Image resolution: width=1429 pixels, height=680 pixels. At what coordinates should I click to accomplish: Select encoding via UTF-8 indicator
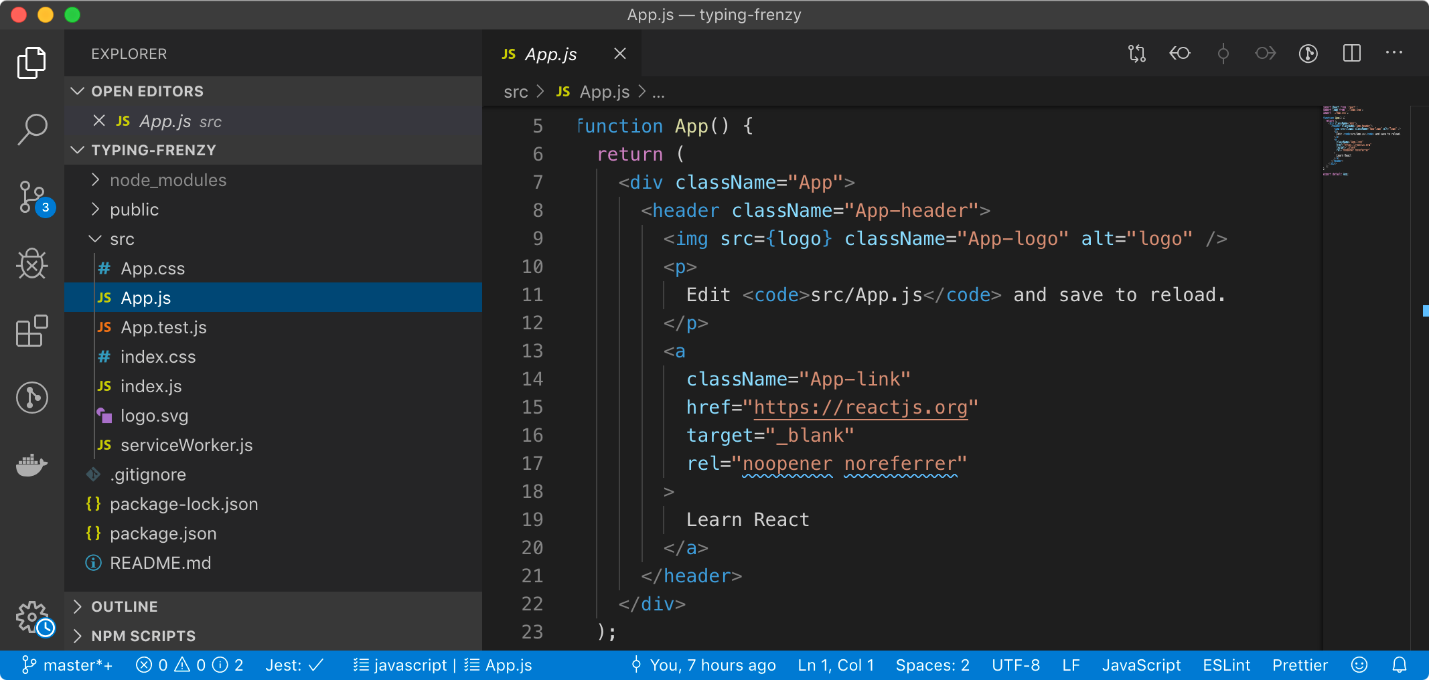pos(1016,665)
